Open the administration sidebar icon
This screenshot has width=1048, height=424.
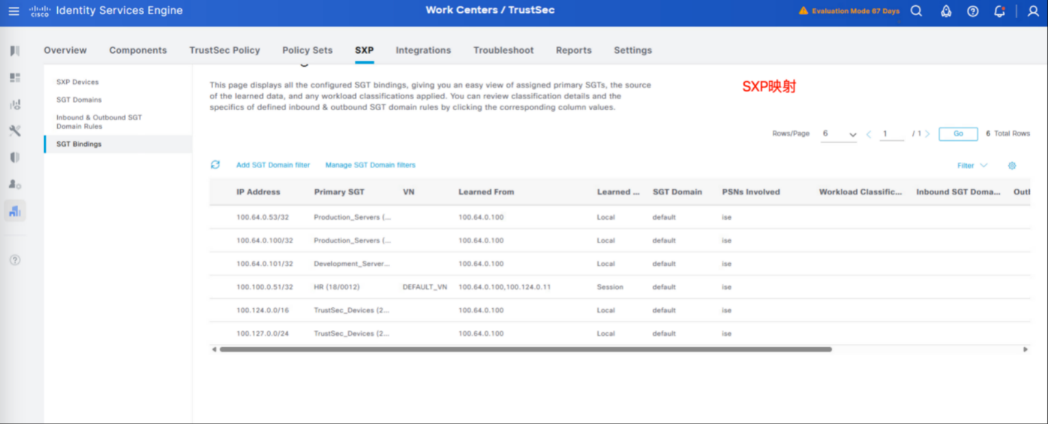click(15, 184)
